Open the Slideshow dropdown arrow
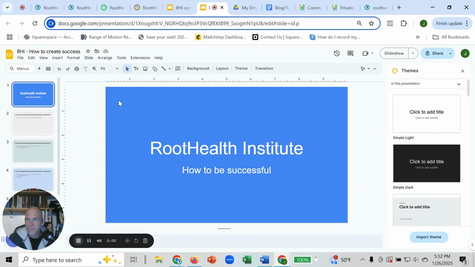The width and height of the screenshot is (475, 267). click(x=413, y=53)
